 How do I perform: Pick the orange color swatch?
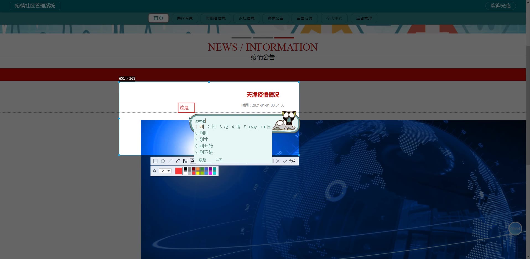click(198, 169)
